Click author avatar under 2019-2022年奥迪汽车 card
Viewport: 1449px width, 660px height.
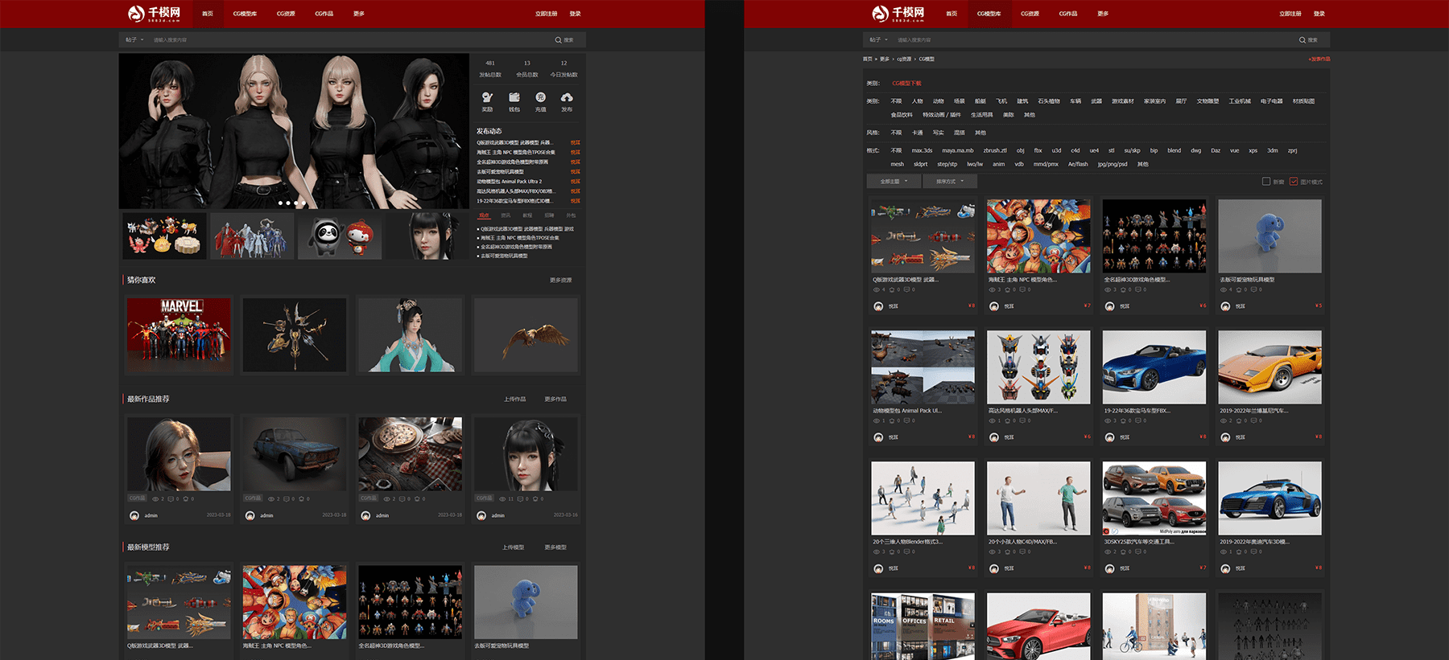pyautogui.click(x=1225, y=568)
